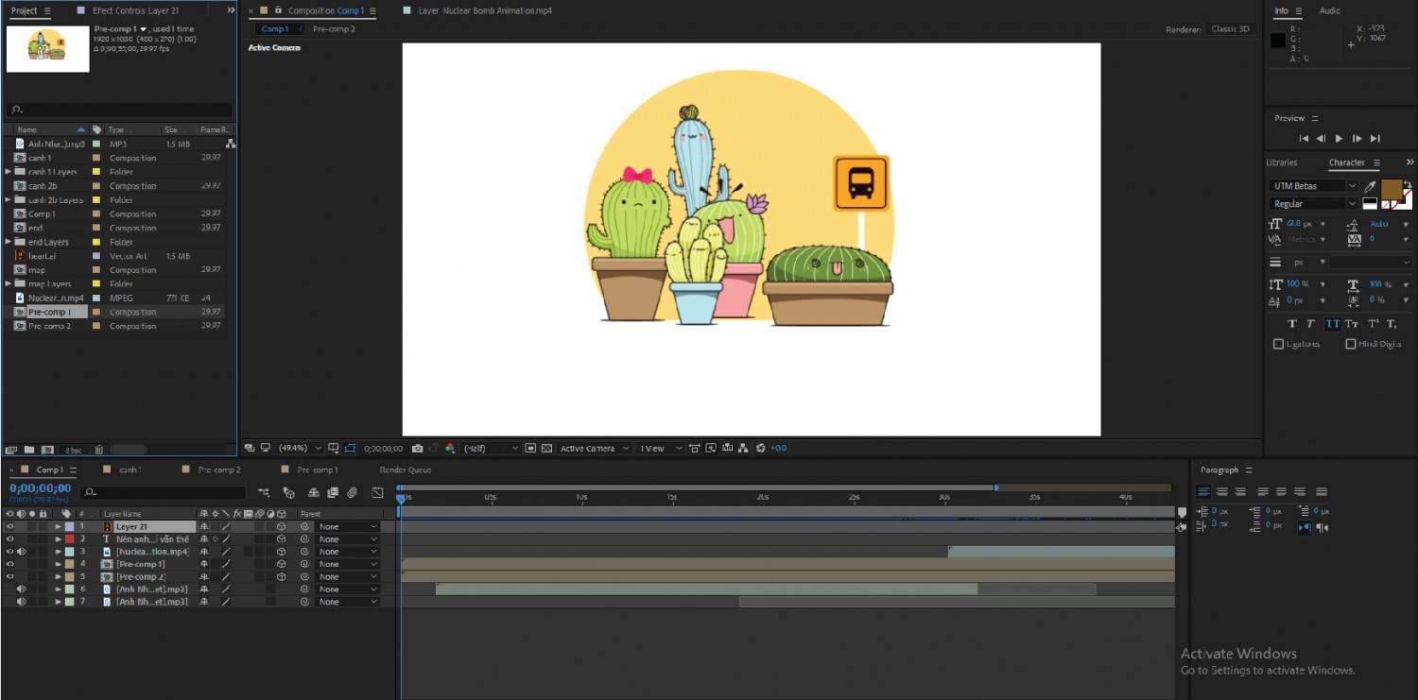
Task: Open the Show Channel RGB icon
Action: 450,449
